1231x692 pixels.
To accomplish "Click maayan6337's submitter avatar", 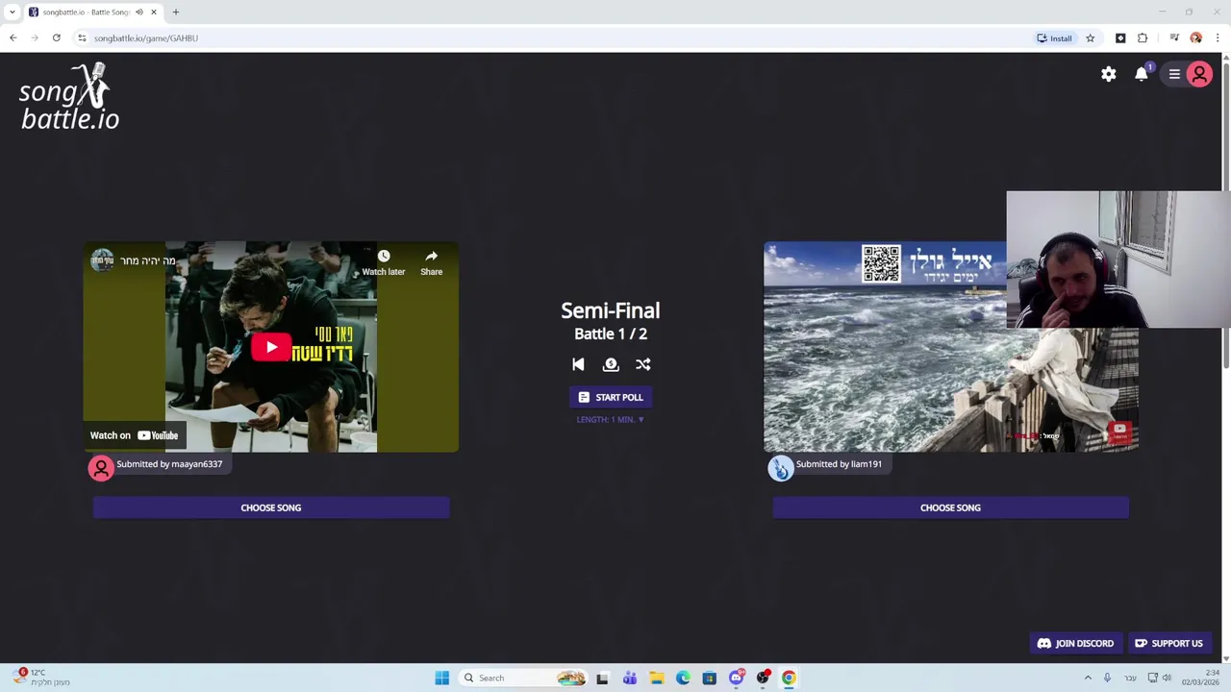I will 101,467.
